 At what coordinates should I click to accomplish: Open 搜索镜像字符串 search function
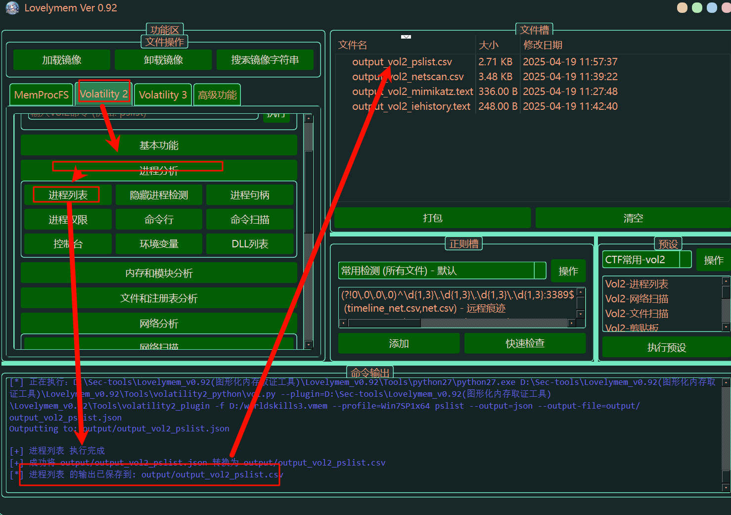(265, 60)
